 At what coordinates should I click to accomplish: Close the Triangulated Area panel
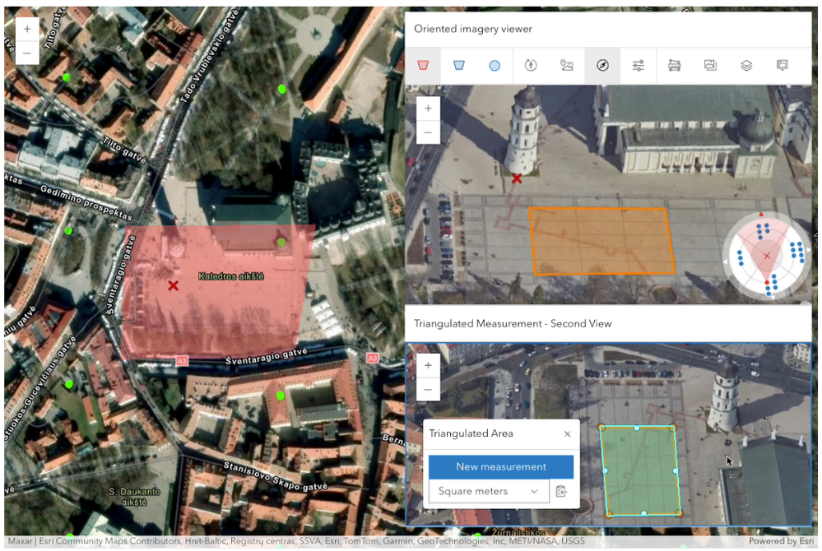[x=567, y=433]
